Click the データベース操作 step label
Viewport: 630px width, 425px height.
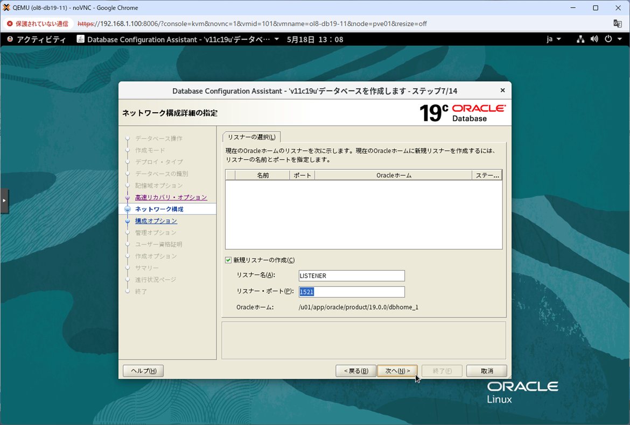(159, 138)
